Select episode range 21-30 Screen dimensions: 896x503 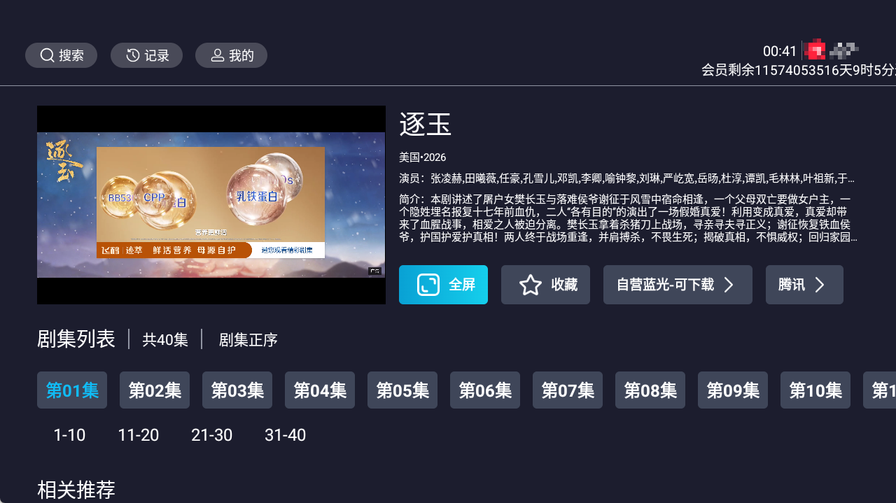(211, 435)
